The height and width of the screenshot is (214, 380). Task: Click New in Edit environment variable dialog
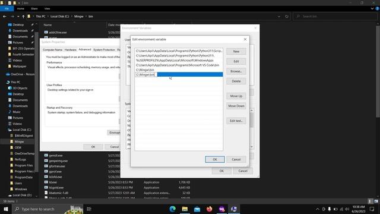point(236,52)
